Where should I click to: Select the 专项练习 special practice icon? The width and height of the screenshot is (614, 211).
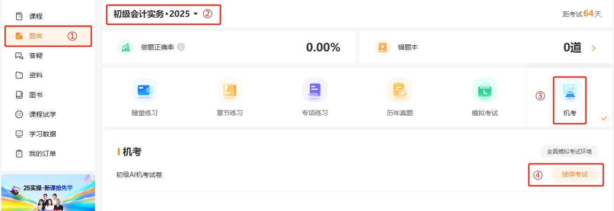coord(314,90)
